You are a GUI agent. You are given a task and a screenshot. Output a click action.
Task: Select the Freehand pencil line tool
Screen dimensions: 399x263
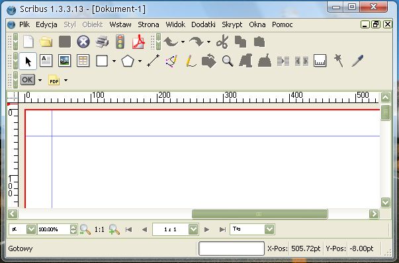(x=191, y=61)
